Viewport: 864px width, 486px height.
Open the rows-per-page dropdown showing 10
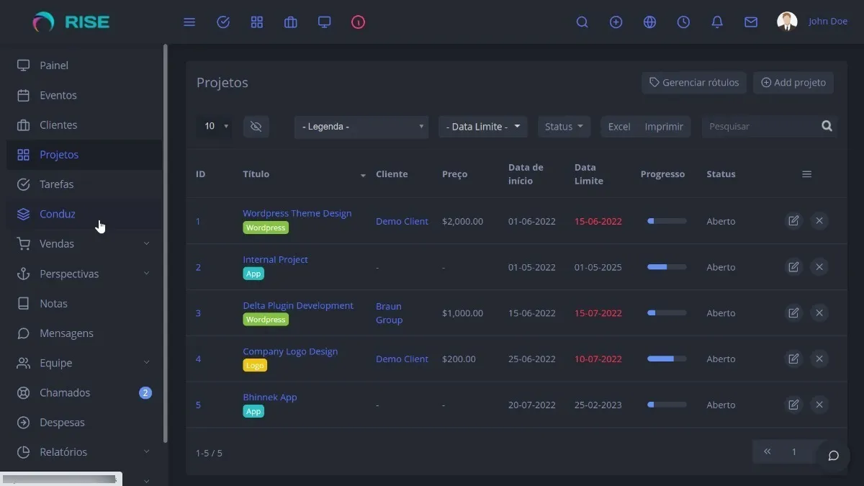click(214, 127)
